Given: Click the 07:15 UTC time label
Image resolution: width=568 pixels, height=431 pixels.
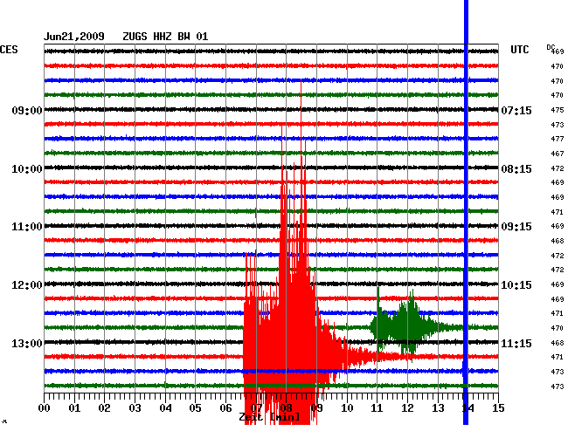Looking at the screenshot, I should (x=516, y=110).
